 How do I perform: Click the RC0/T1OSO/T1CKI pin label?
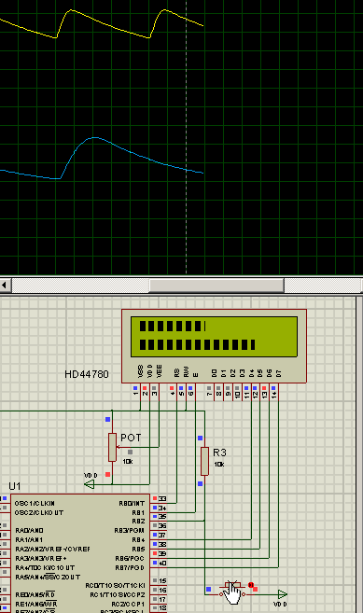pos(115,585)
